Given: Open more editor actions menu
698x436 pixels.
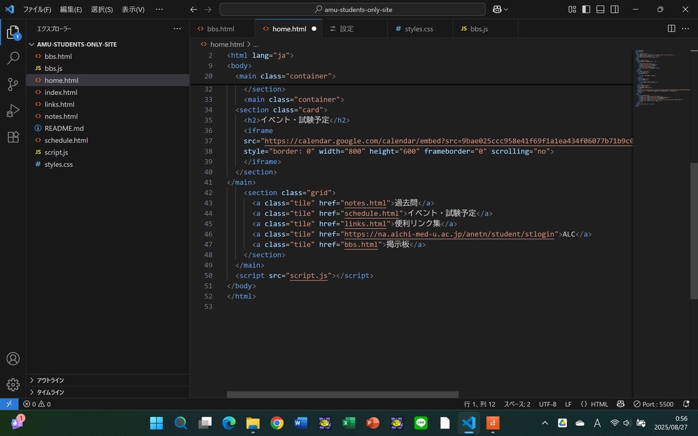Looking at the screenshot, I should click(685, 29).
